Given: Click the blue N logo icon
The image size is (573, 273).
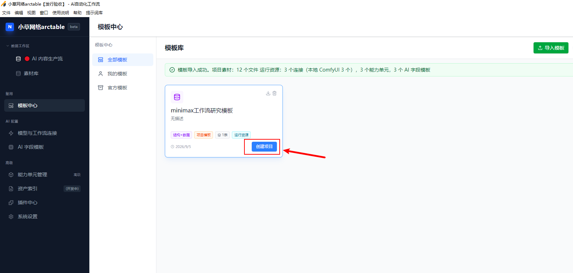Looking at the screenshot, I should 10,27.
